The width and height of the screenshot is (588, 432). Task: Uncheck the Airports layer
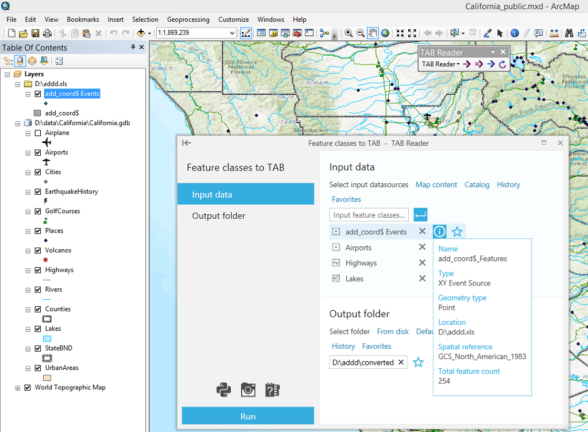[x=38, y=153]
